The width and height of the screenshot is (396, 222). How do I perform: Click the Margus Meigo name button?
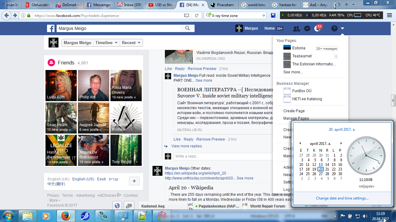(x=77, y=43)
